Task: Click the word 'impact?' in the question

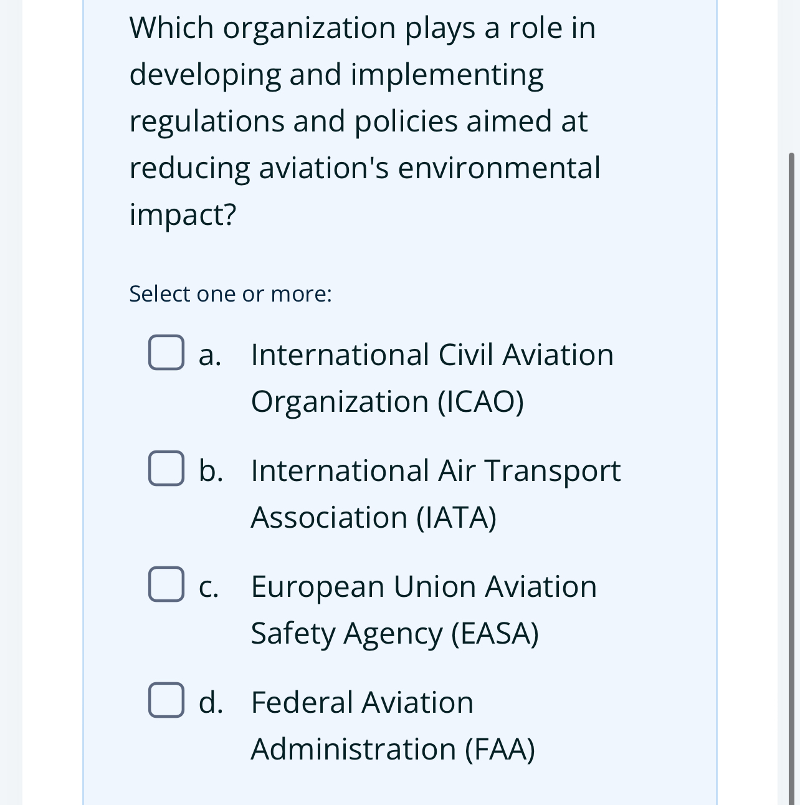Action: [x=183, y=214]
